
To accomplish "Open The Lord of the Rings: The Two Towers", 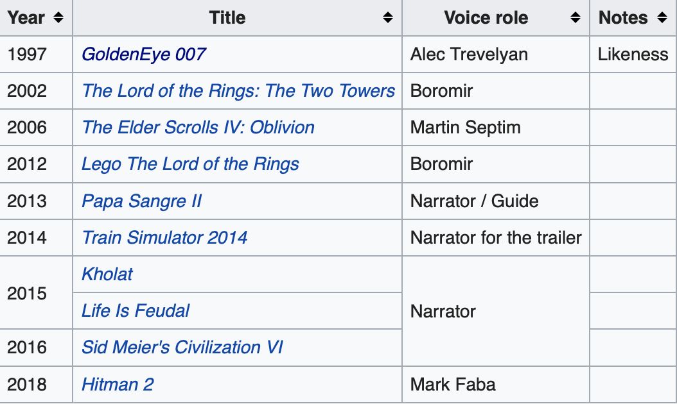I will (x=238, y=90).
